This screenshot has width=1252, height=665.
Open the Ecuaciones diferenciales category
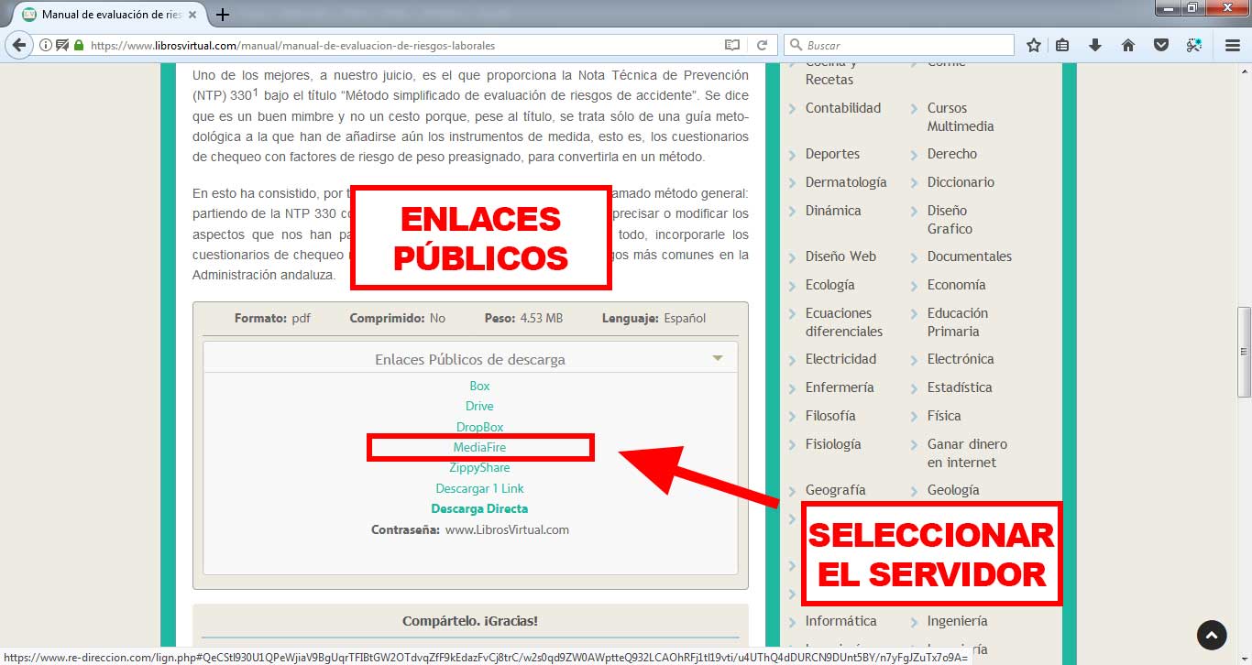(x=844, y=322)
